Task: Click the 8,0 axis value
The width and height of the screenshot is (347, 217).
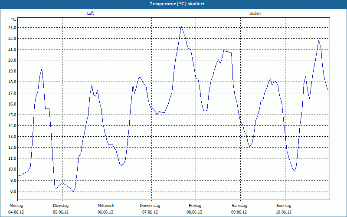Action: (x=13, y=191)
